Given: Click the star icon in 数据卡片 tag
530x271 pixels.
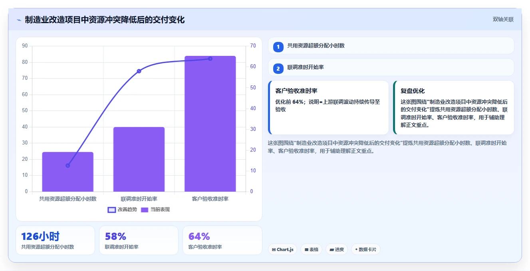Looking at the screenshot, I should click(356, 250).
